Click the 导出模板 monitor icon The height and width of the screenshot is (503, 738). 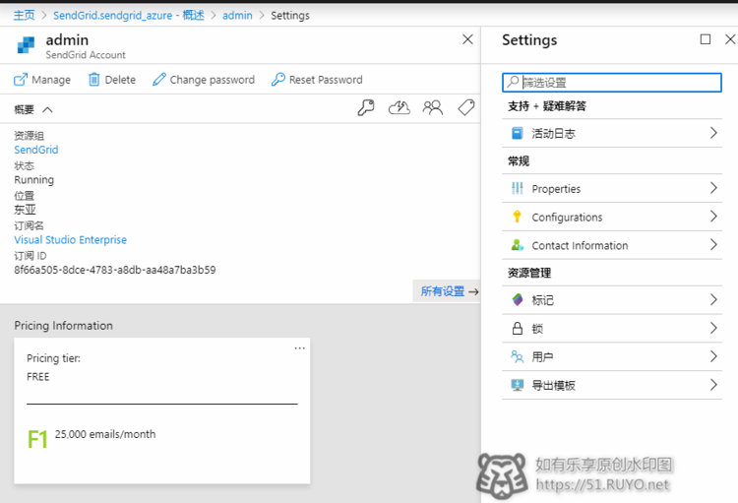pos(517,385)
